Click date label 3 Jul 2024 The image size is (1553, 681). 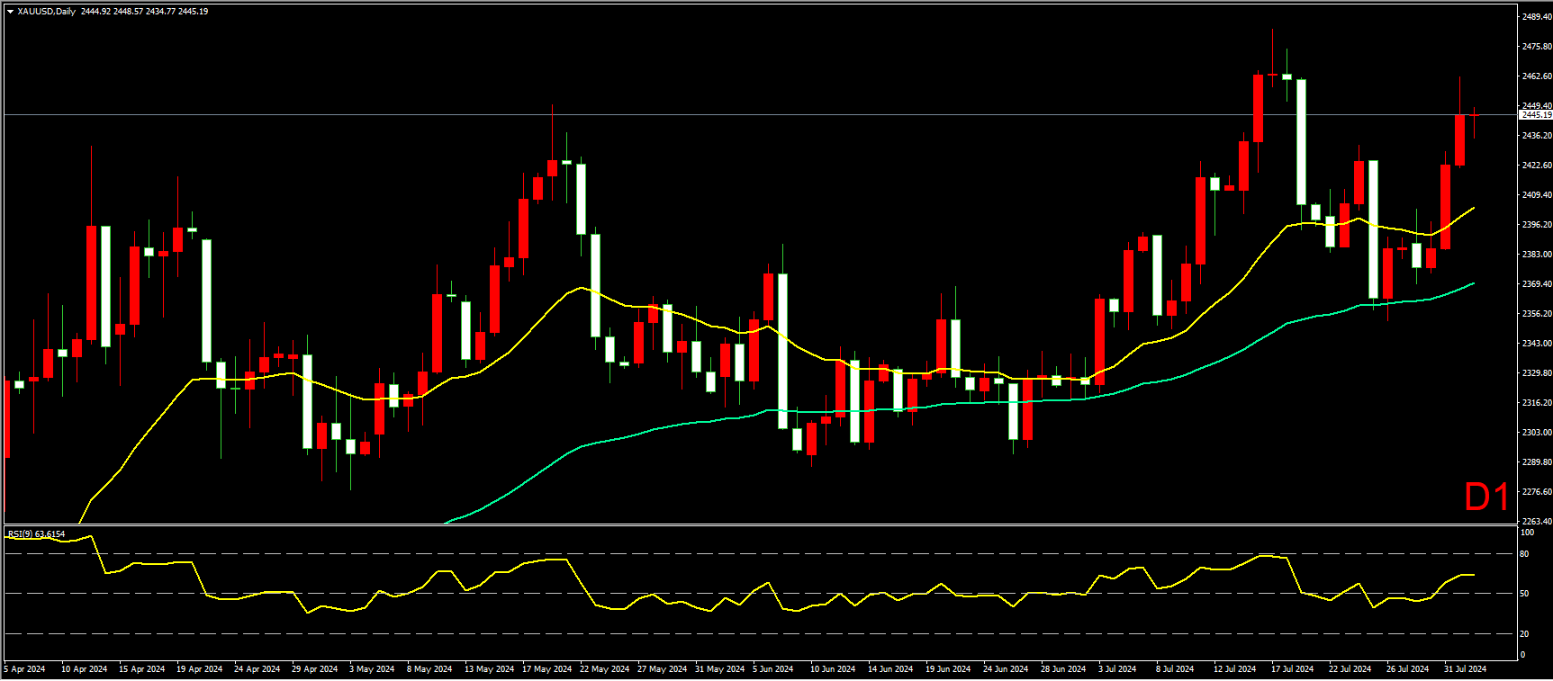1117,669
